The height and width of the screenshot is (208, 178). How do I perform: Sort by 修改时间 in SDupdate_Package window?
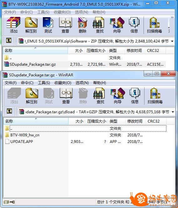(135, 121)
